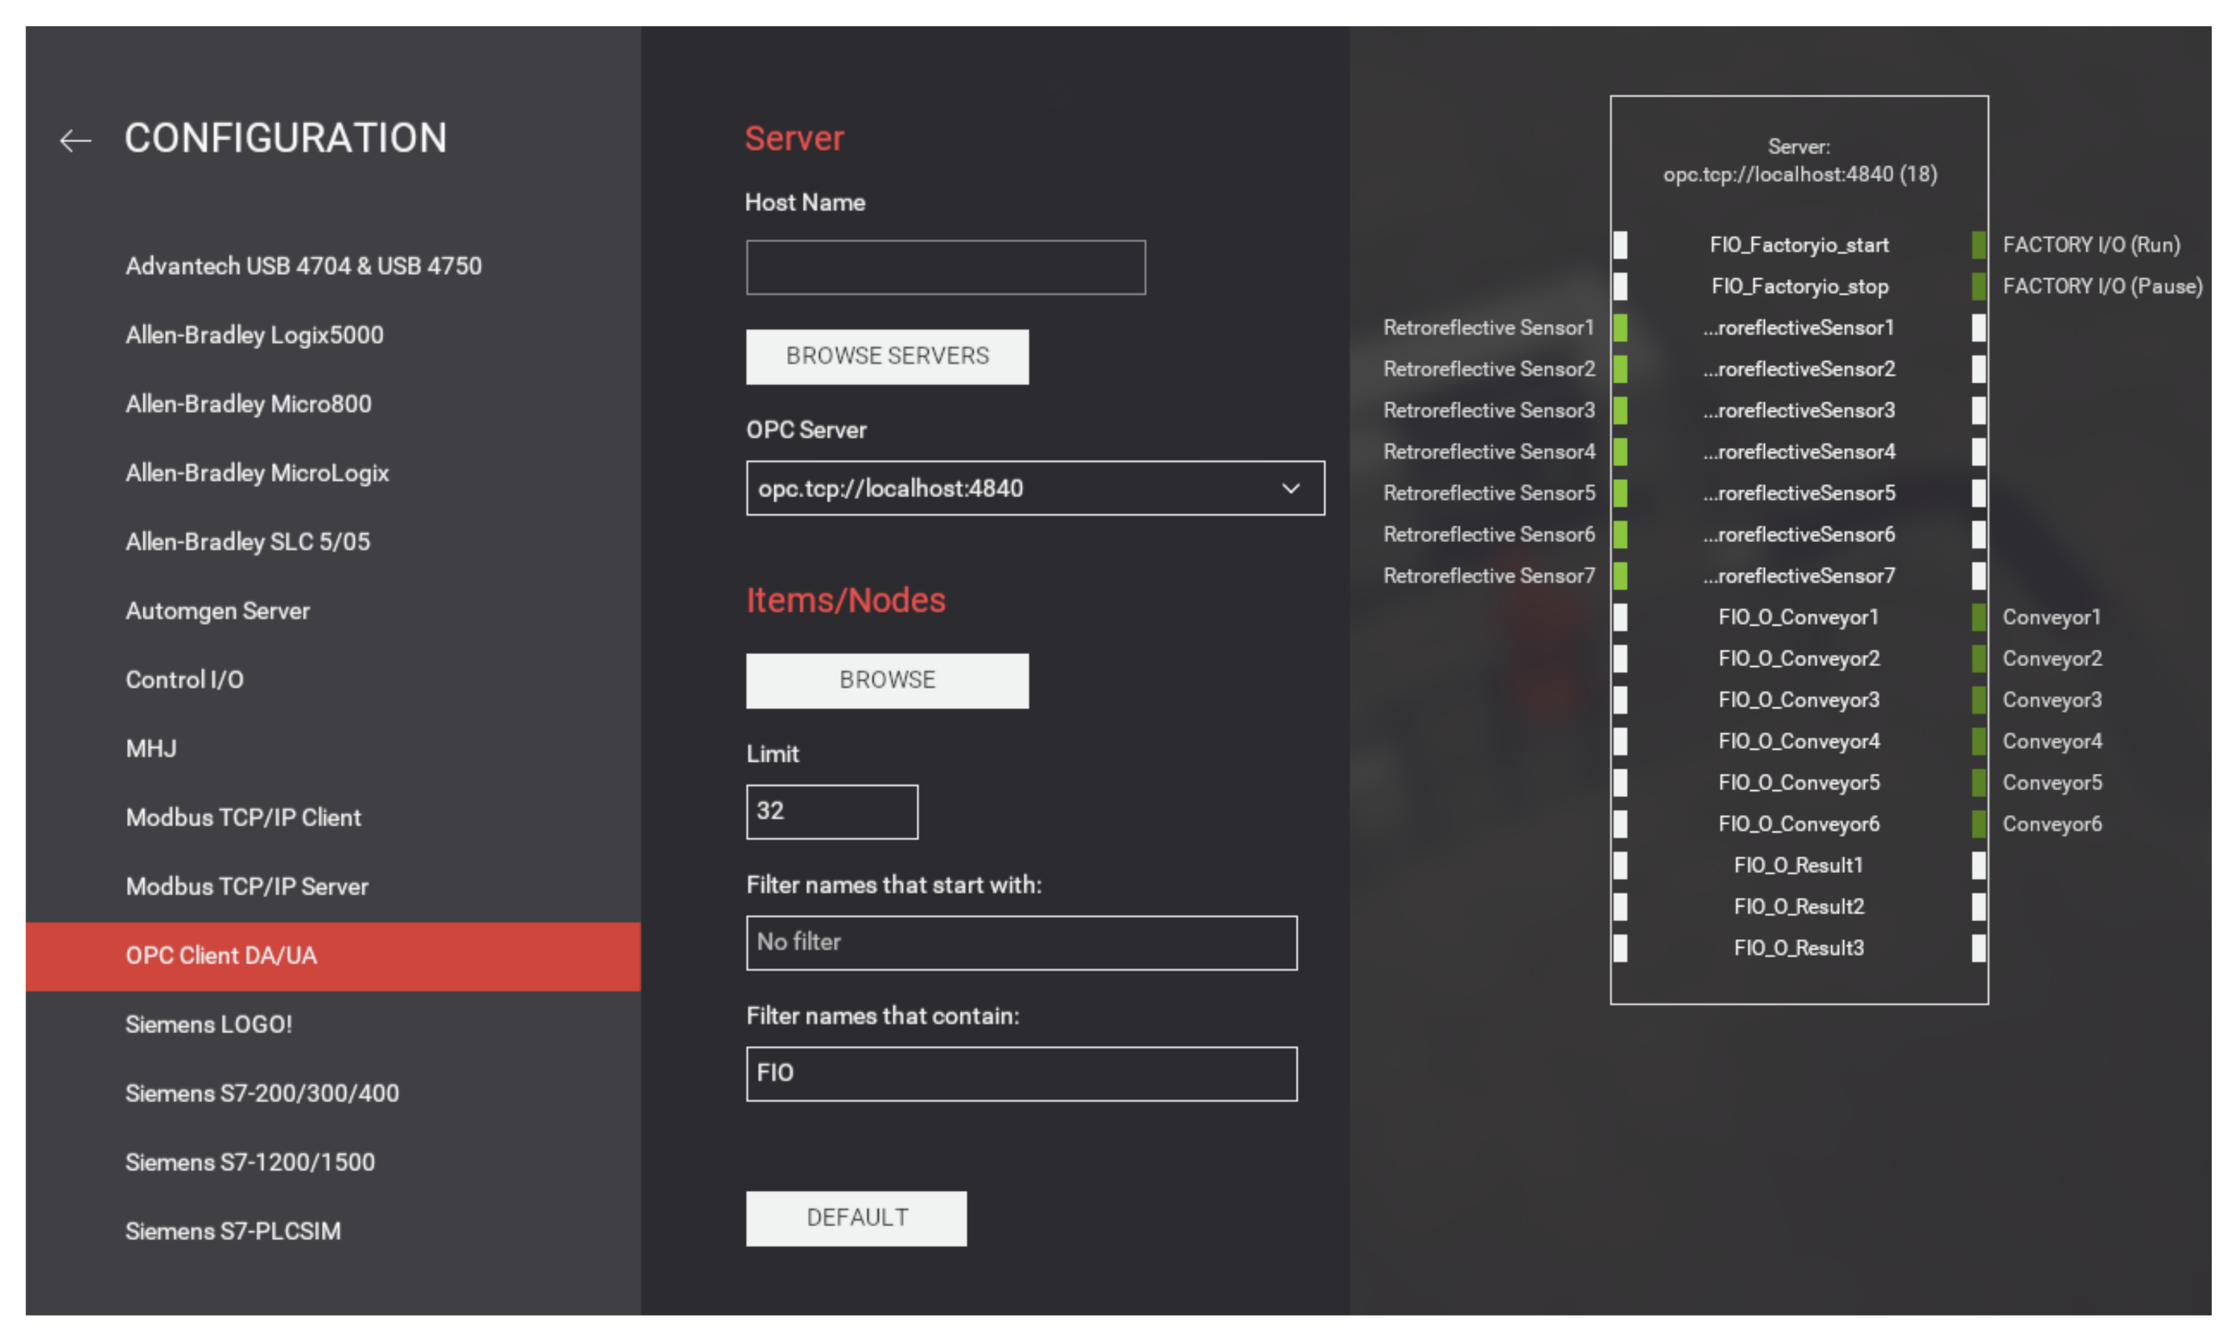
Task: Select Siemens S7-1200/1500 driver
Action: click(250, 1162)
